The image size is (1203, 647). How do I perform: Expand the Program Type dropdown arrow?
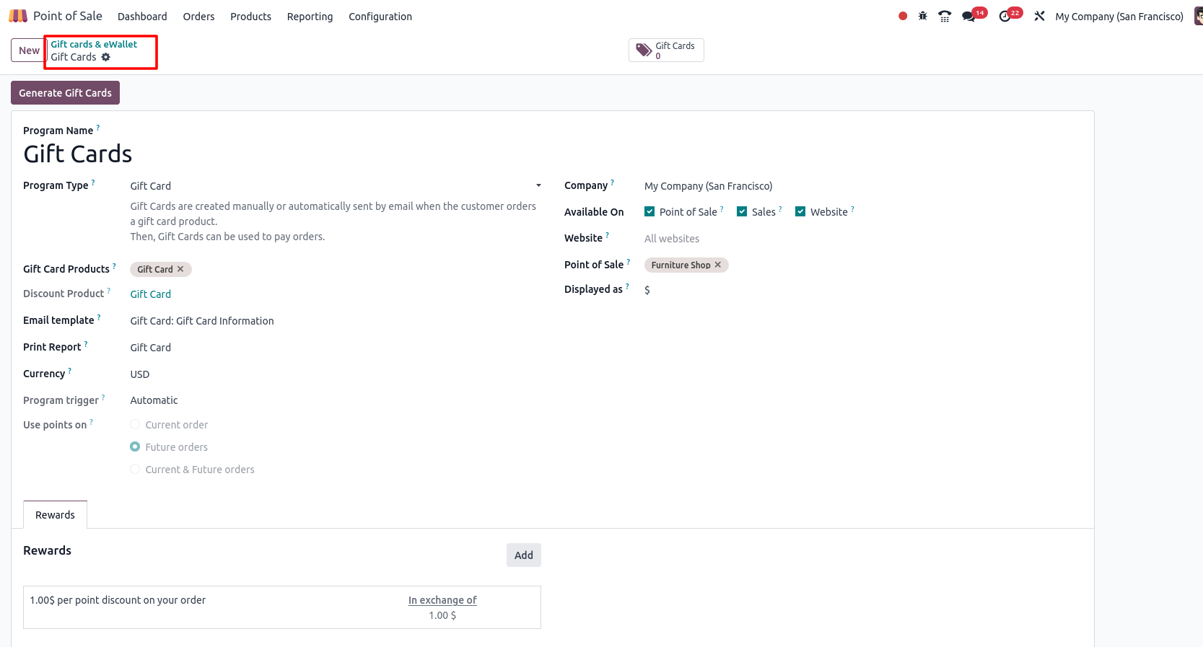538,185
